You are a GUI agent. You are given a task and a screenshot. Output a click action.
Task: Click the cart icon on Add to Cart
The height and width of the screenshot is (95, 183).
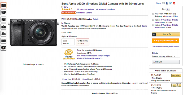(x=154, y=34)
